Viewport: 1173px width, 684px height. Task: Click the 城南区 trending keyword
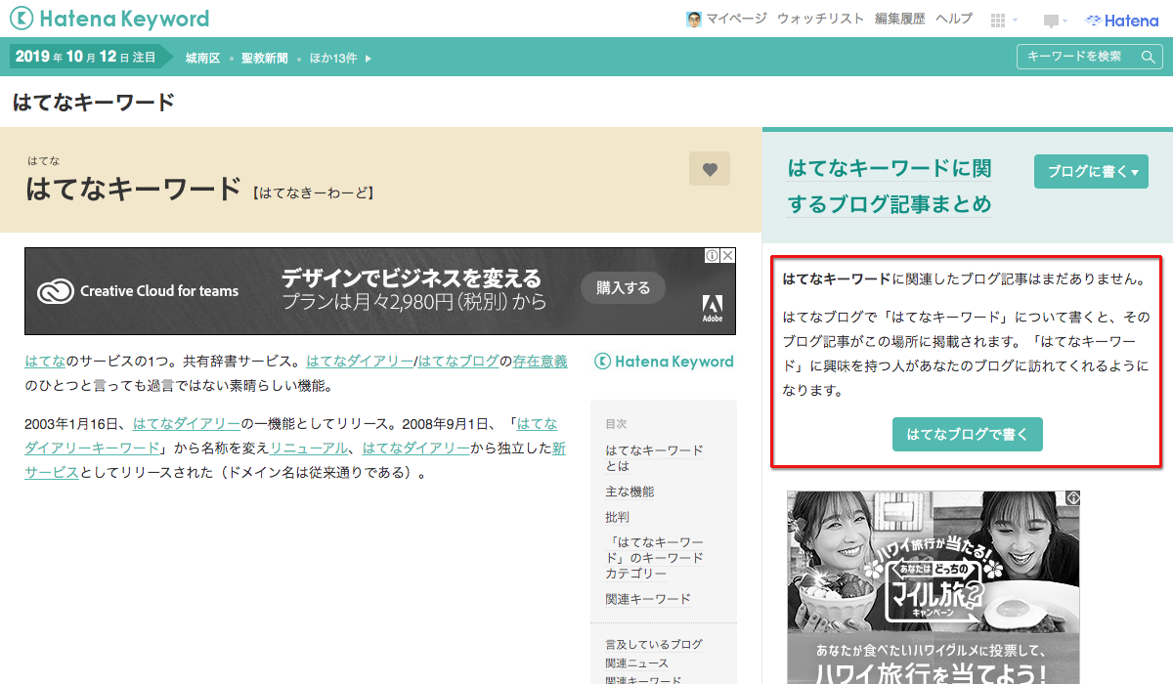[x=203, y=59]
